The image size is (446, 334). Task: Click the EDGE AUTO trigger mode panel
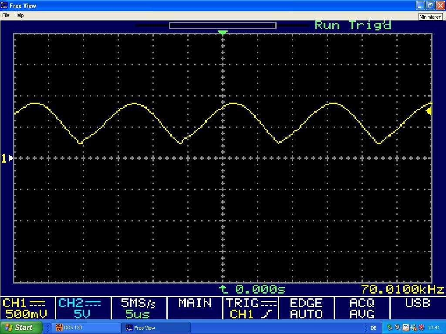click(306, 308)
